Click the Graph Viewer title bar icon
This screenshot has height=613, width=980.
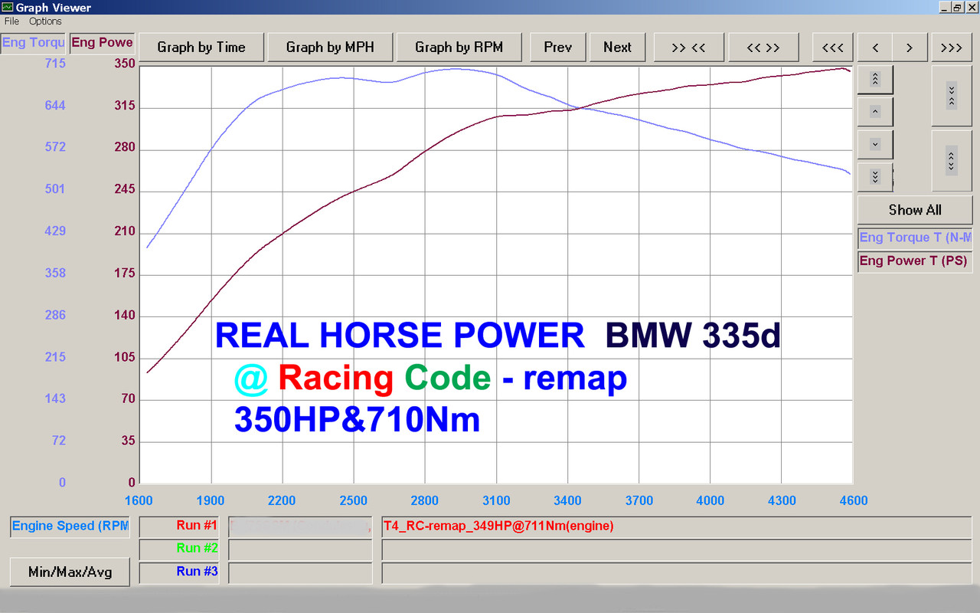(x=8, y=8)
